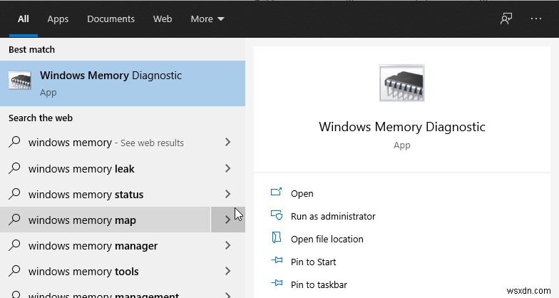This screenshot has height=298, width=559.
Task: Select the Web filter tab
Action: pyautogui.click(x=163, y=19)
